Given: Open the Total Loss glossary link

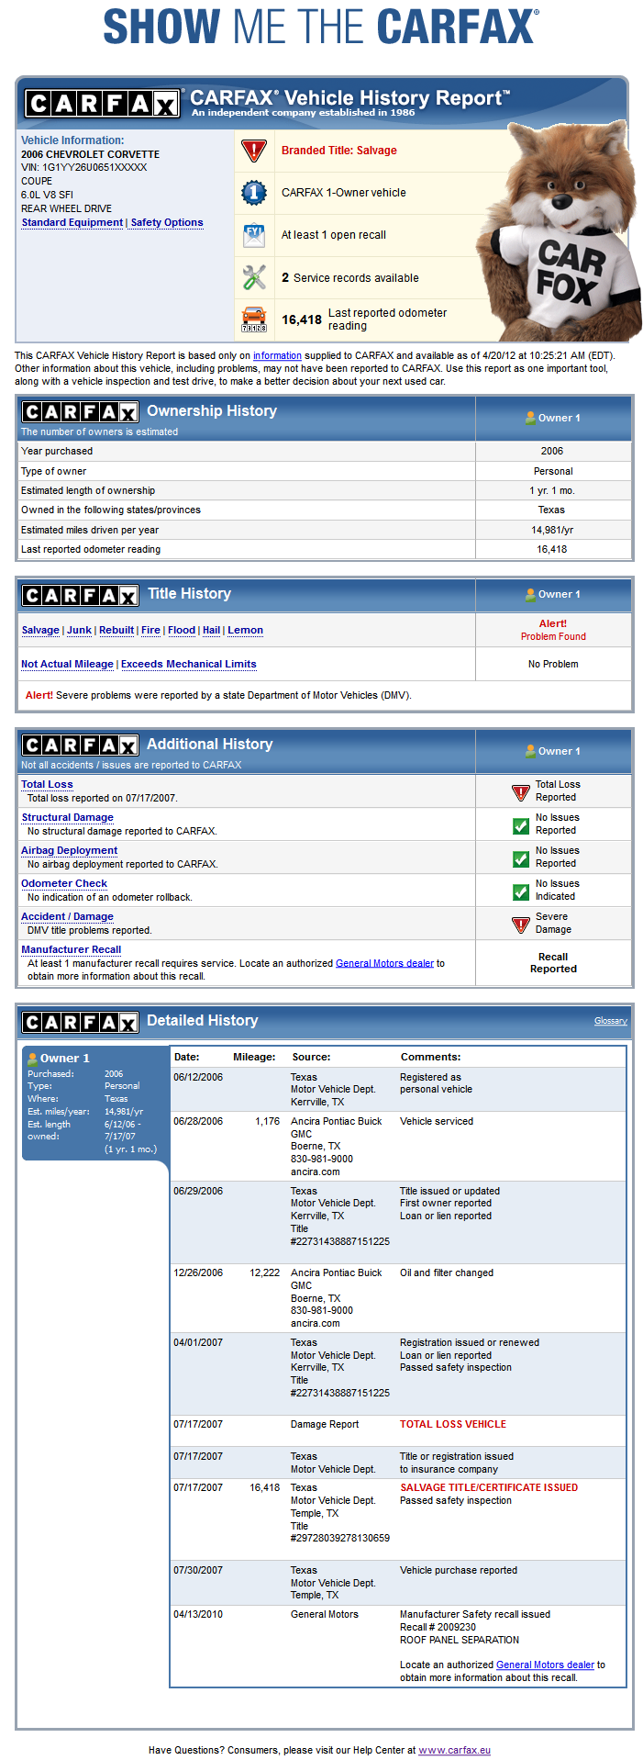Looking at the screenshot, I should [x=47, y=784].
